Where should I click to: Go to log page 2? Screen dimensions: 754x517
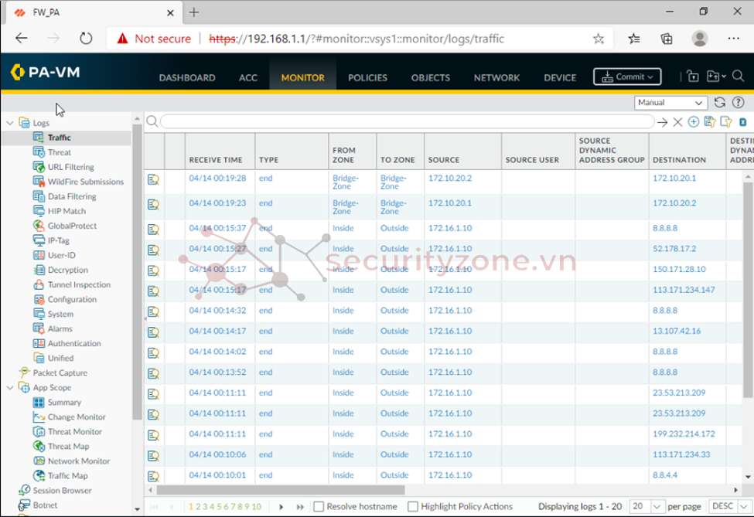coord(198,506)
